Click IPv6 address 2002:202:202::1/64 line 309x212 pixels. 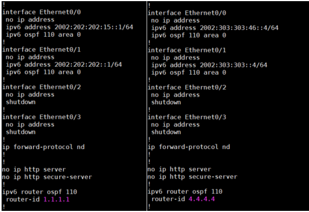(x=64, y=65)
